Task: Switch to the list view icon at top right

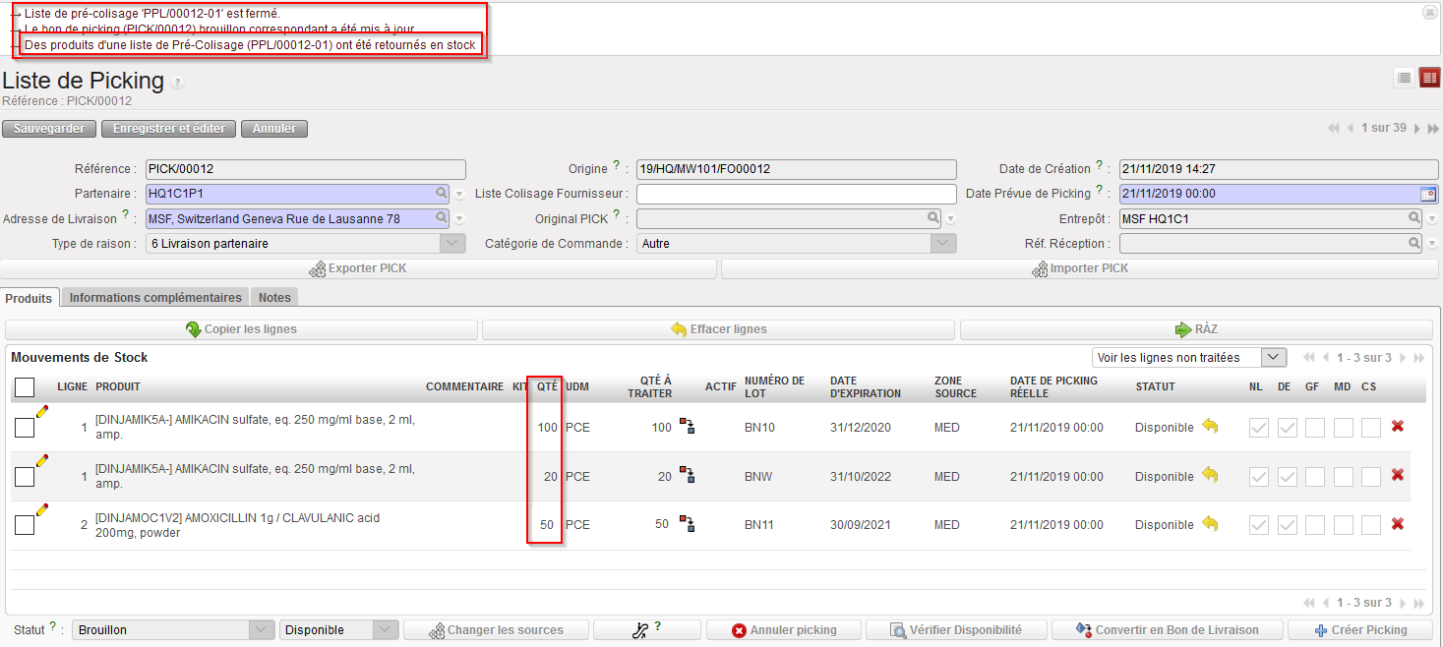Action: 1405,79
